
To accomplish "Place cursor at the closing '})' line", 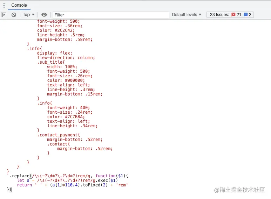I will tap(9, 189).
